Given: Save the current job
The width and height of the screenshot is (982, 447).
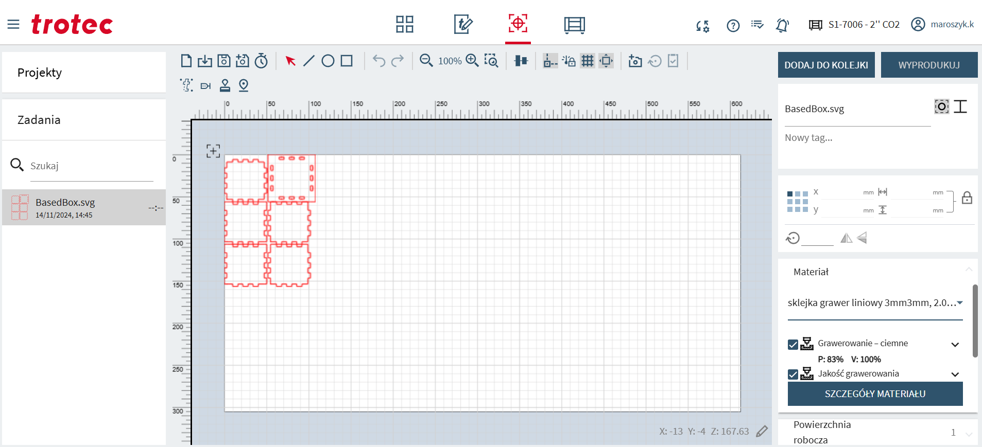Looking at the screenshot, I should (x=224, y=61).
